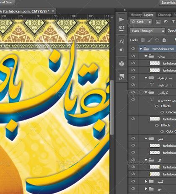Select first tarhdokan layer thumbnail under پروانه

155,63
